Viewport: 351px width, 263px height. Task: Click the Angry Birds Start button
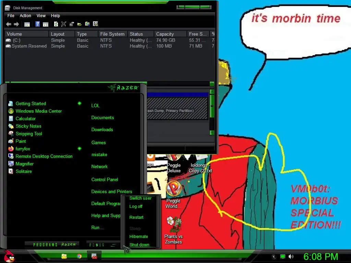click(9, 256)
